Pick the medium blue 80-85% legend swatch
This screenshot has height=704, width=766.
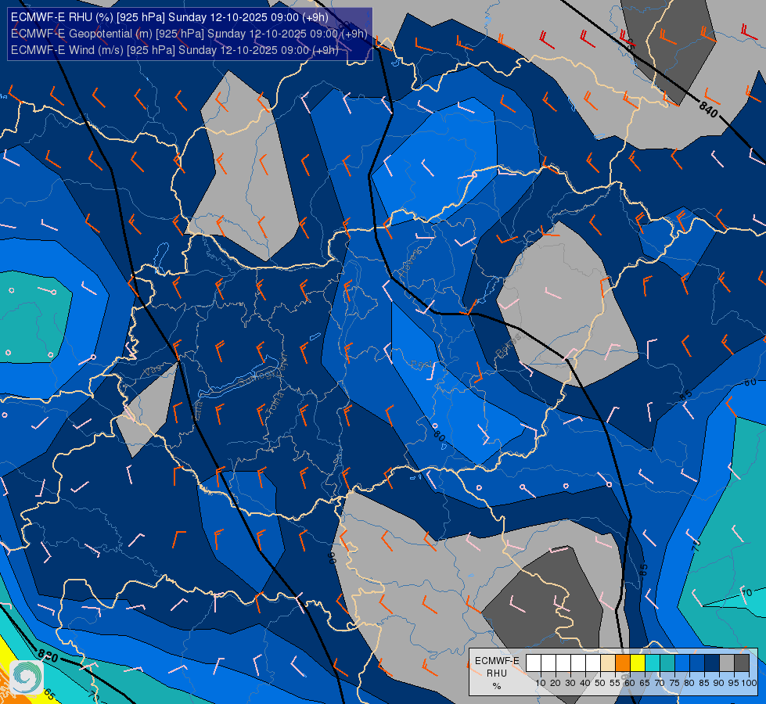[696, 663]
